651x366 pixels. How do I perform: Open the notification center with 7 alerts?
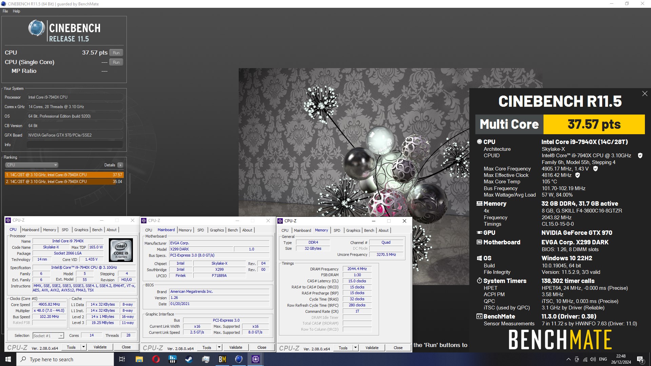click(x=640, y=359)
